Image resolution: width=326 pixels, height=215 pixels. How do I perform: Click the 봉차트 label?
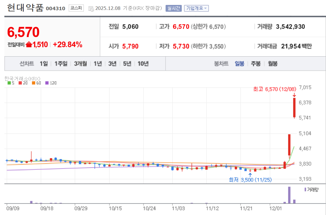coord(221,64)
